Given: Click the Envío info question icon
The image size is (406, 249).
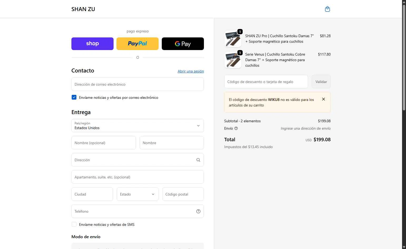Looking at the screenshot, I should pos(236,129).
